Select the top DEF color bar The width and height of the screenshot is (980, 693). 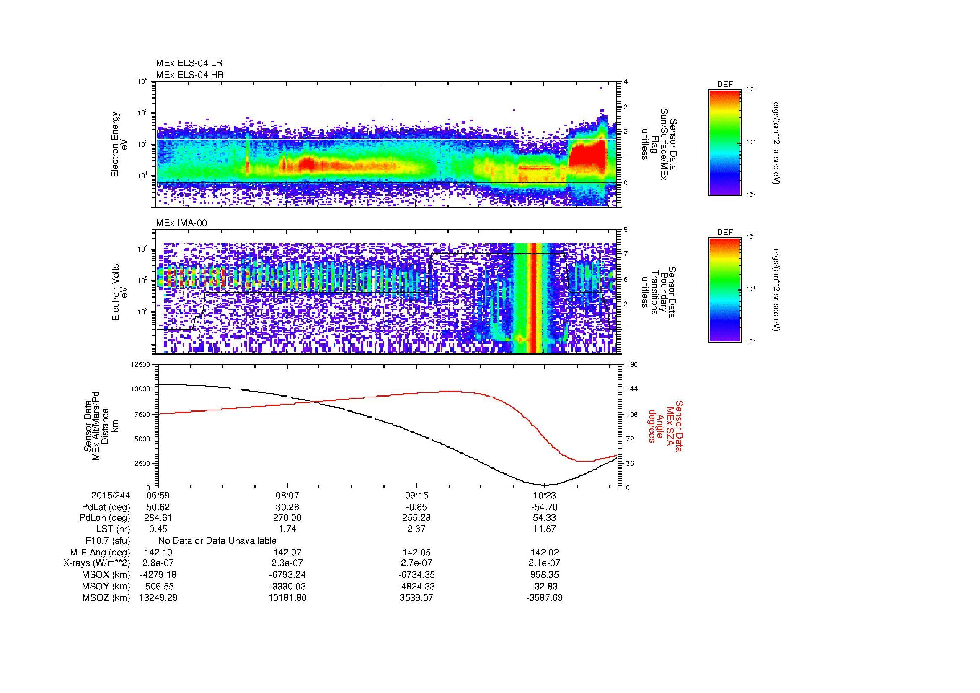[x=724, y=143]
